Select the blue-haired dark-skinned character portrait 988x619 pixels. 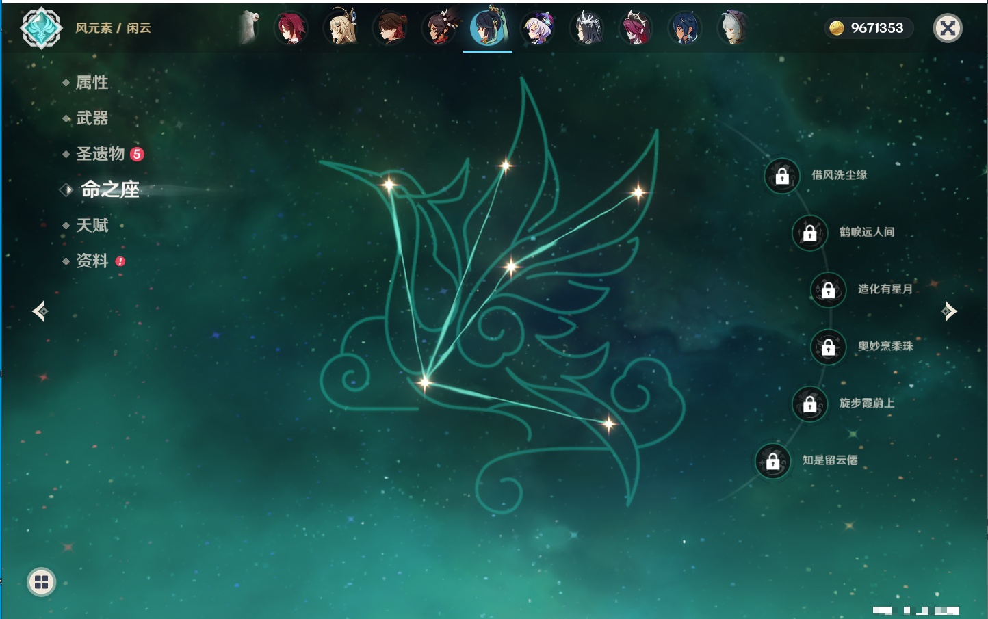[685, 28]
